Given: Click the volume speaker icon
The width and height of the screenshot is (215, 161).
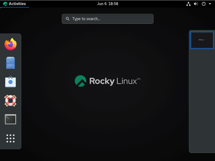Looking at the screenshot, I should [196, 4].
